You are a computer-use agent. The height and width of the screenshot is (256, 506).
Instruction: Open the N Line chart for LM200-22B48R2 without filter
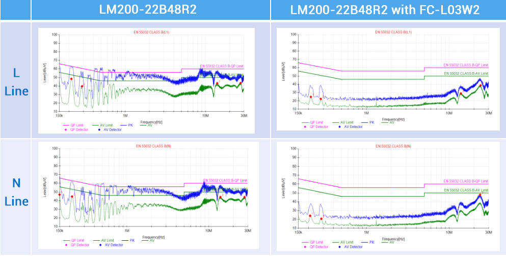tap(148, 195)
